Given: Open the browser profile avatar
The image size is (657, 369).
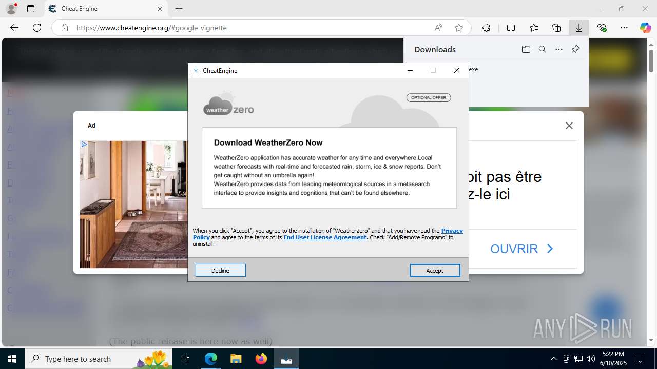Looking at the screenshot, I should click(x=11, y=9).
